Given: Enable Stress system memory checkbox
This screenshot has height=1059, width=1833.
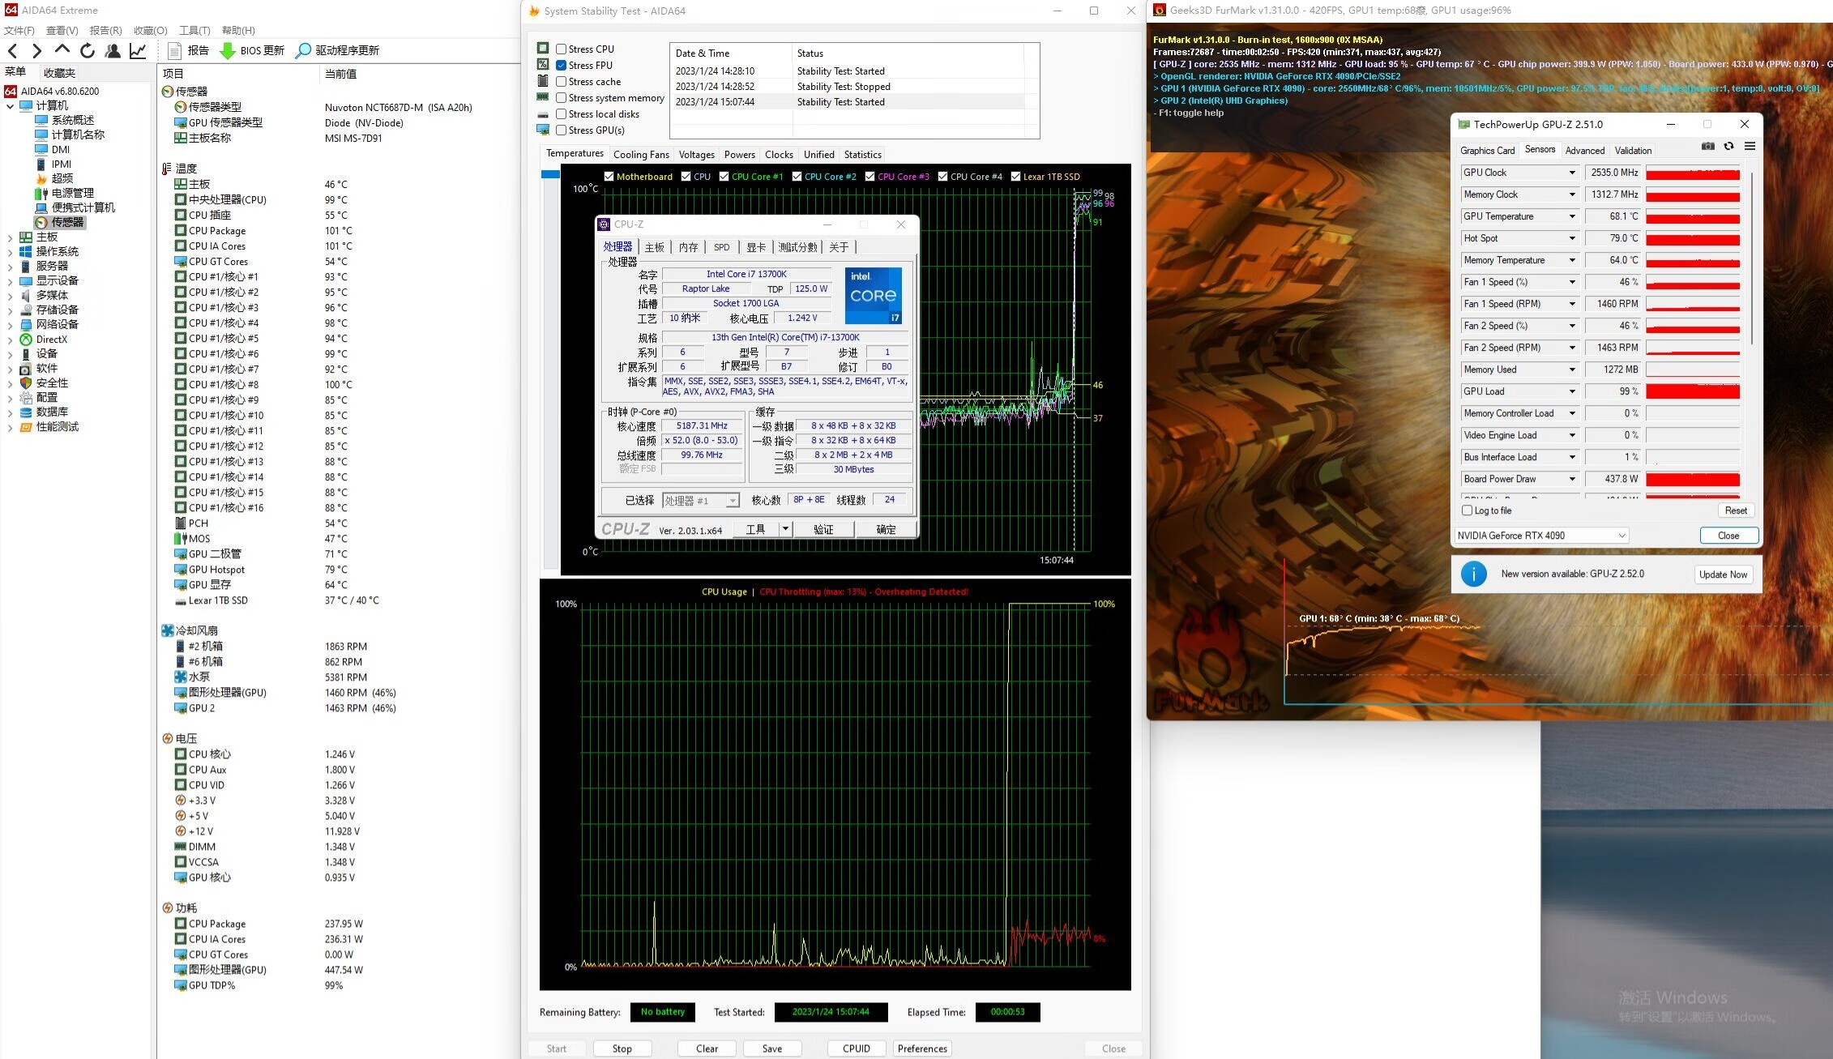Looking at the screenshot, I should pyautogui.click(x=561, y=97).
